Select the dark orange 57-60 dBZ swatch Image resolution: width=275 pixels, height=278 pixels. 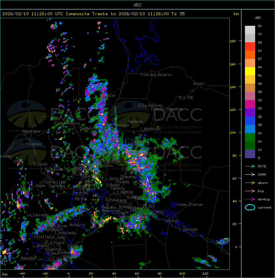[x=250, y=54]
